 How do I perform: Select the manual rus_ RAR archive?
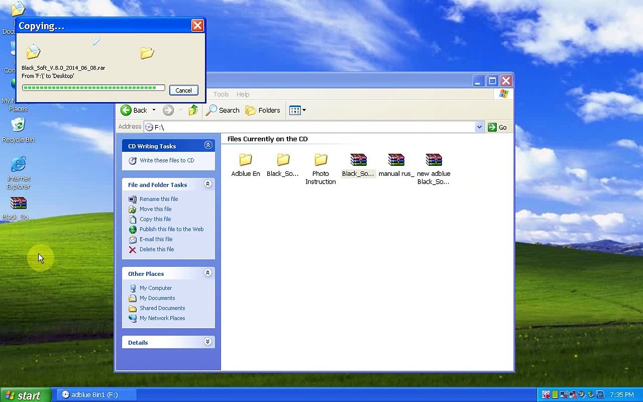pyautogui.click(x=396, y=165)
